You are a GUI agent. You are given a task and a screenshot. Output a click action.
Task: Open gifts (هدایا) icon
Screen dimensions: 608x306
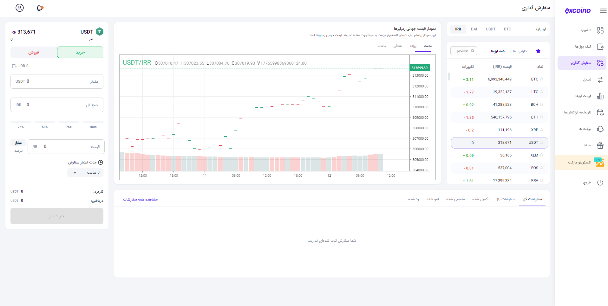click(x=600, y=145)
